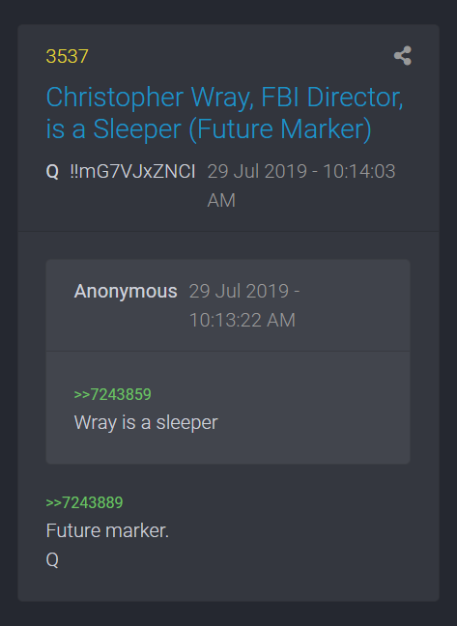Click the word Sleeper in the title's second line
The image size is (457, 626).
click(x=137, y=129)
